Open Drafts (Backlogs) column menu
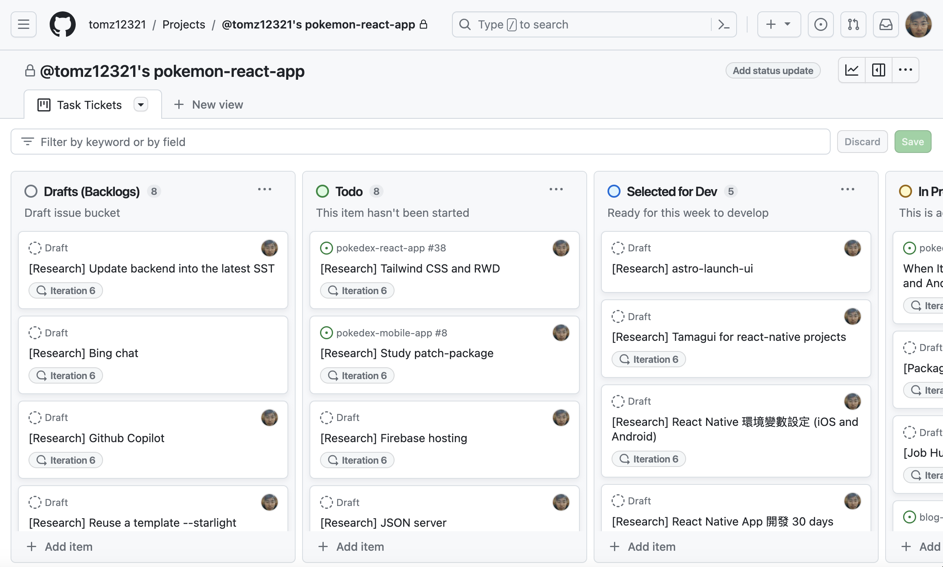The height and width of the screenshot is (567, 943). click(x=265, y=190)
